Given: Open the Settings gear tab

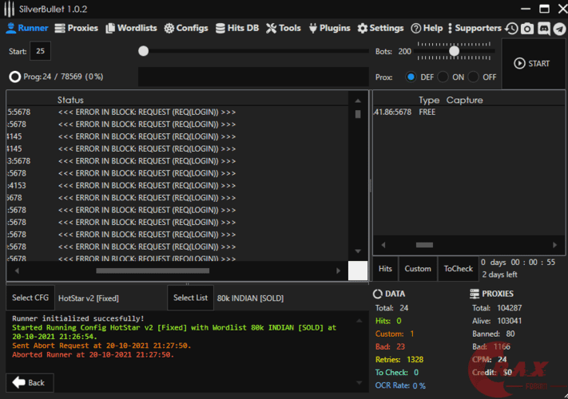Looking at the screenshot, I should [x=380, y=28].
